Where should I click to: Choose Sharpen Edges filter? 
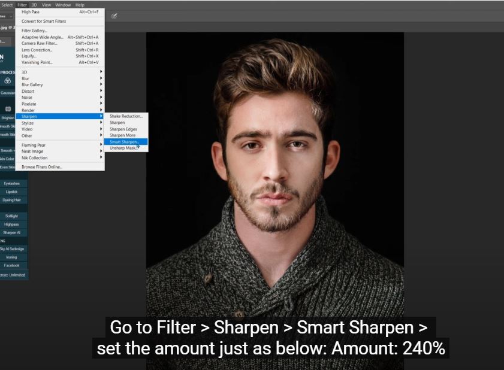click(123, 129)
